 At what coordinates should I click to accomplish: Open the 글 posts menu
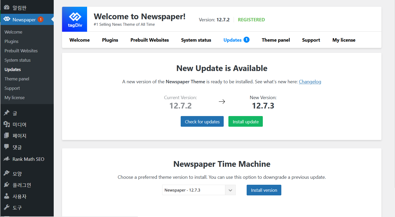pos(27,113)
